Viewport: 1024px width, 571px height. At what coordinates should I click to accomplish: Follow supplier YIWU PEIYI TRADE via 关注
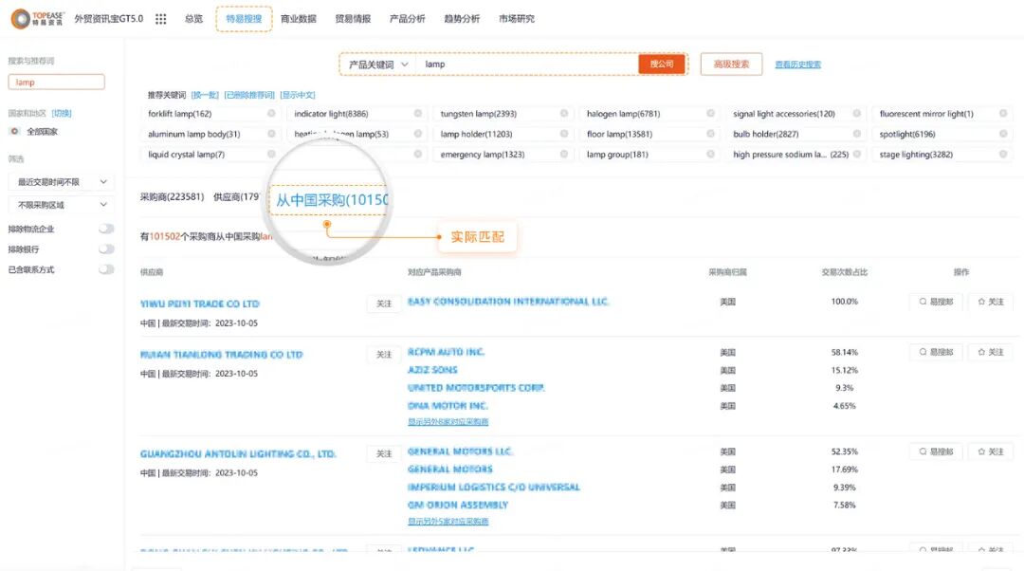(x=384, y=304)
